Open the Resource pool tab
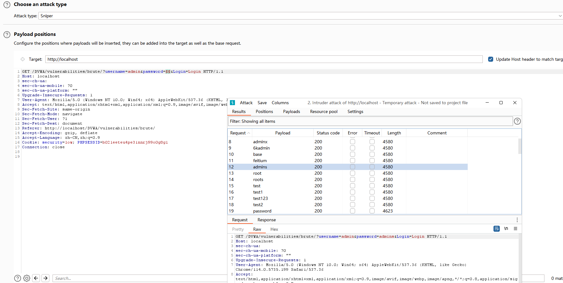The width and height of the screenshot is (563, 283). (324, 111)
